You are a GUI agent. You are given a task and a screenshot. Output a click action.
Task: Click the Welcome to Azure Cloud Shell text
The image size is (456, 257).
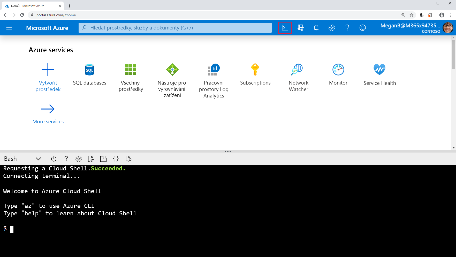point(52,191)
